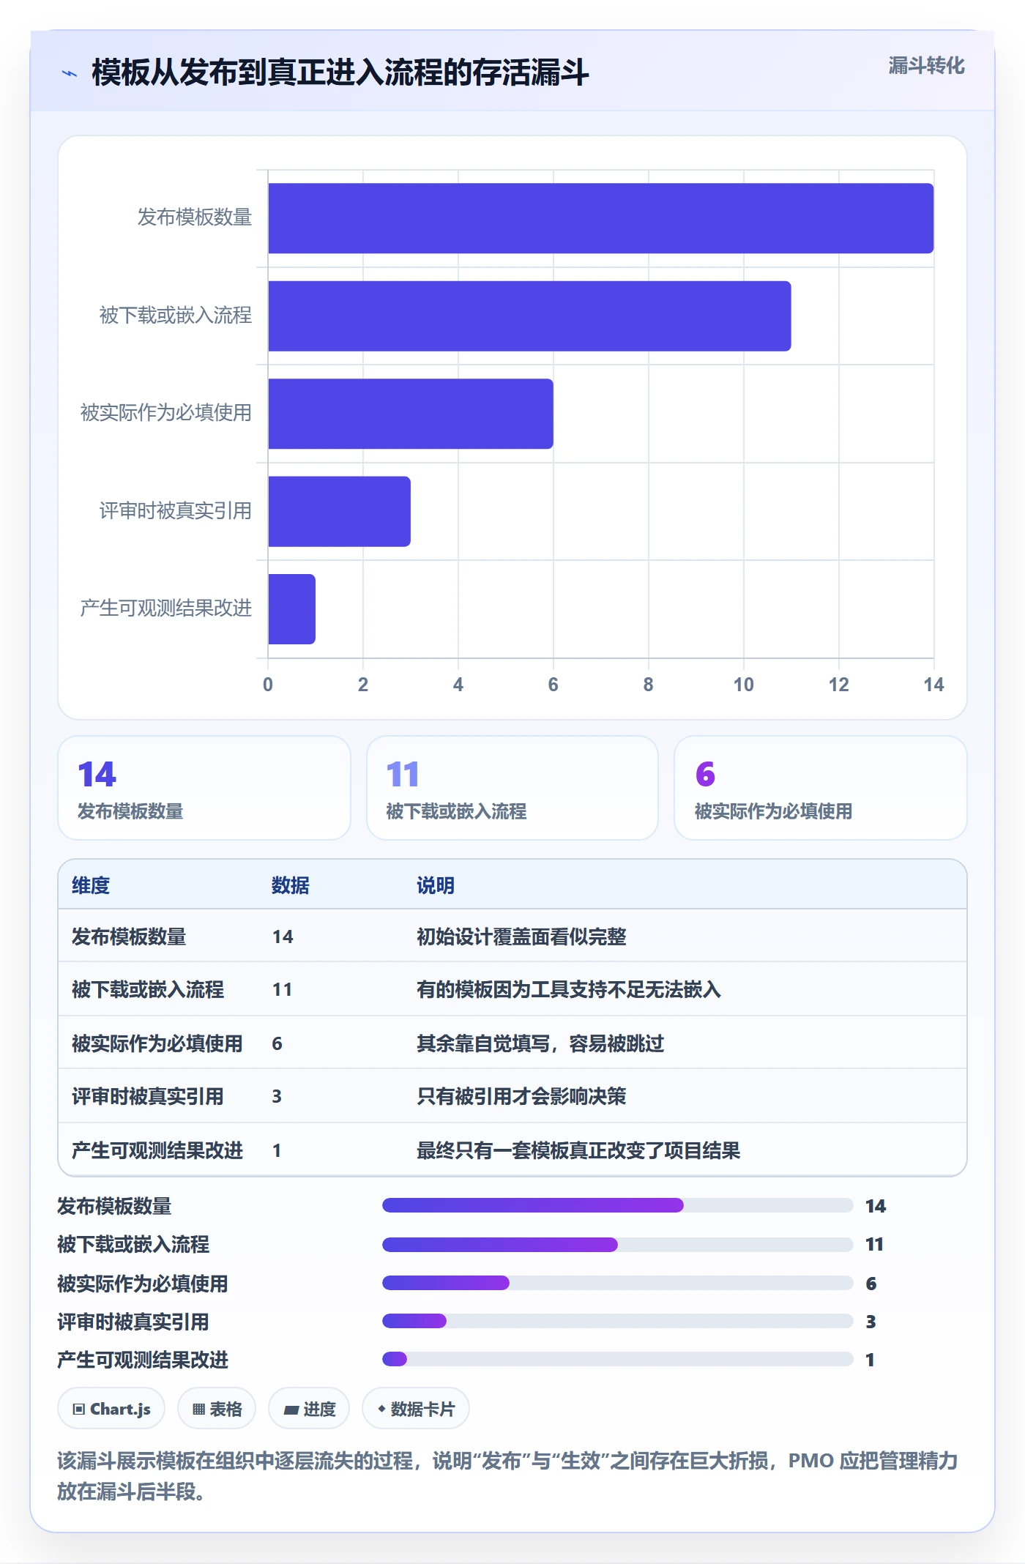
Task: Select the Chart.js chip
Action: point(111,1408)
